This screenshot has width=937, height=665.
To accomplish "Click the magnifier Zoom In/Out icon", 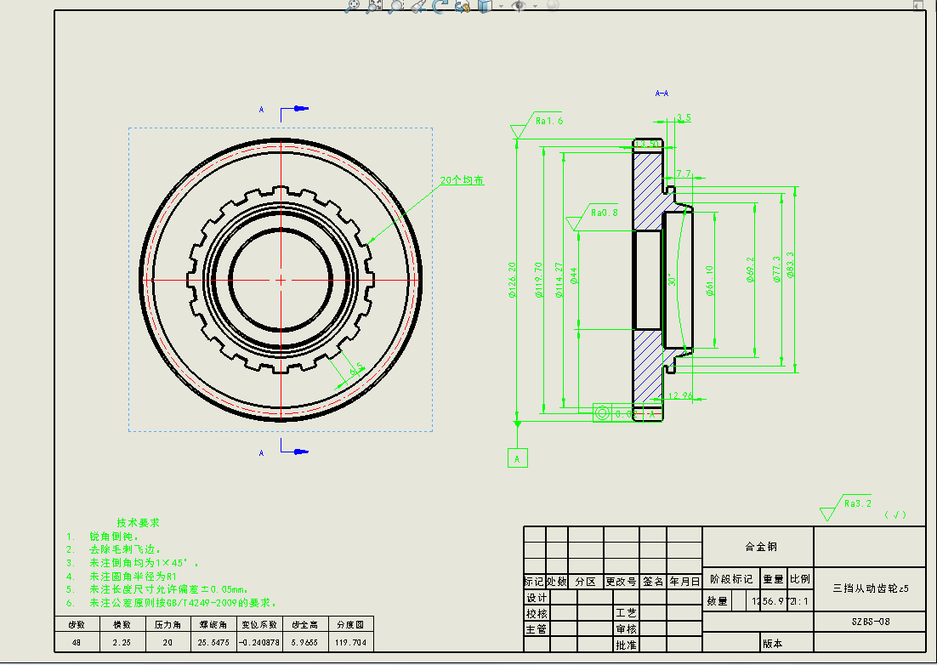I will tap(396, 5).
